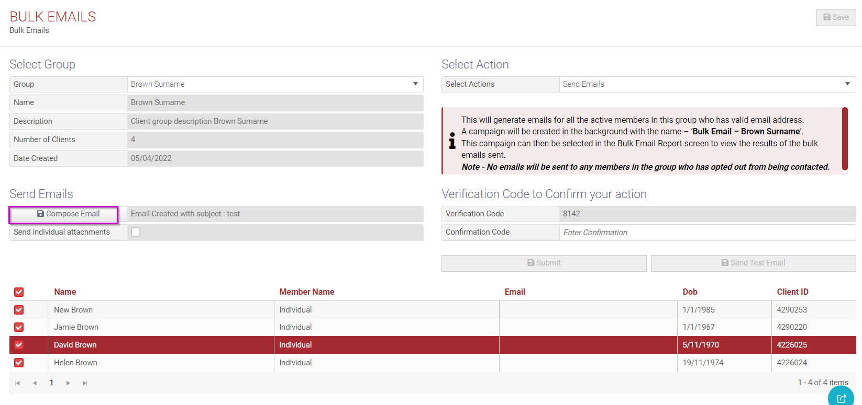Uncheck the Helen Brown row checkbox
862x405 pixels.
[x=19, y=363]
